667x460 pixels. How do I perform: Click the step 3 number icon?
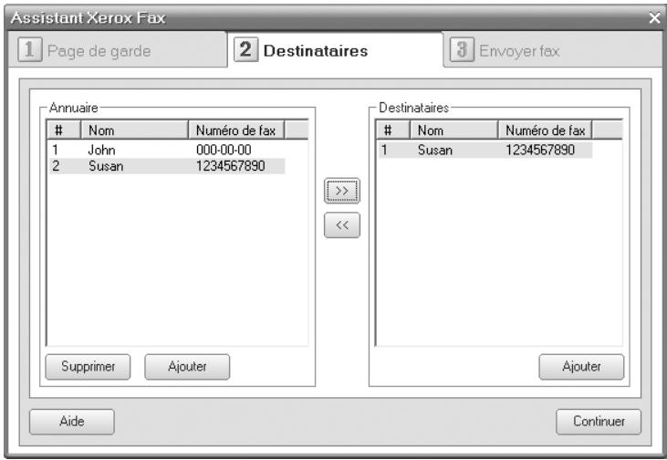tap(462, 50)
